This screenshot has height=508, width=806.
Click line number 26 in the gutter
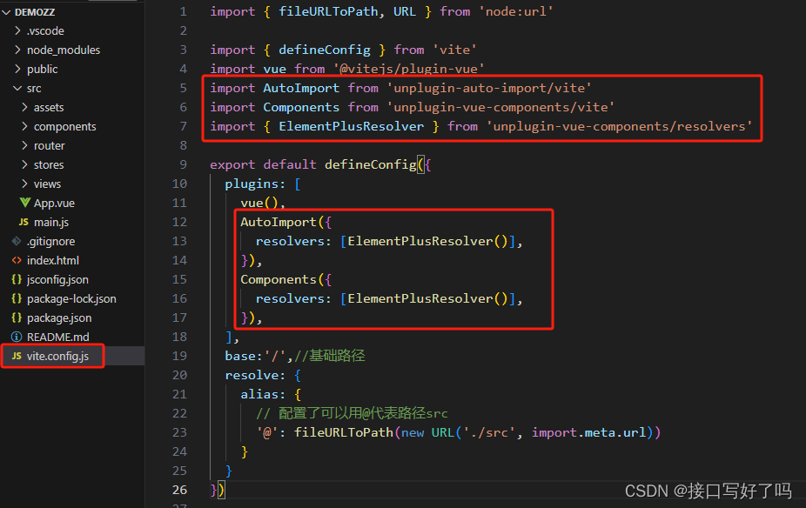[179, 490]
